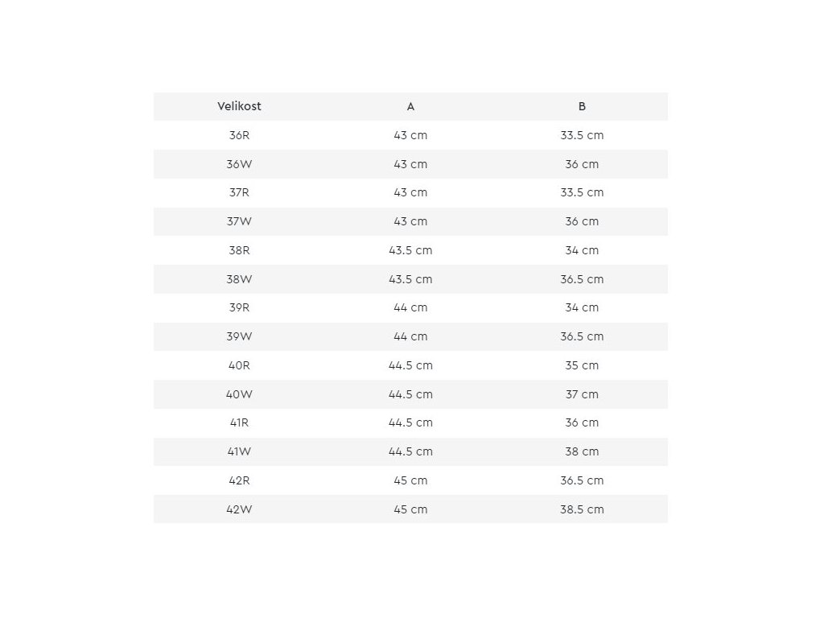Click B measurement for size 39W
Screen dimensions: 824x618
pyautogui.click(x=582, y=336)
